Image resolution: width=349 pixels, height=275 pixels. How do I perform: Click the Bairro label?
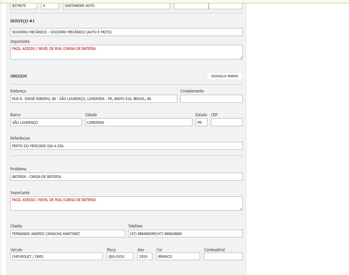(15, 115)
